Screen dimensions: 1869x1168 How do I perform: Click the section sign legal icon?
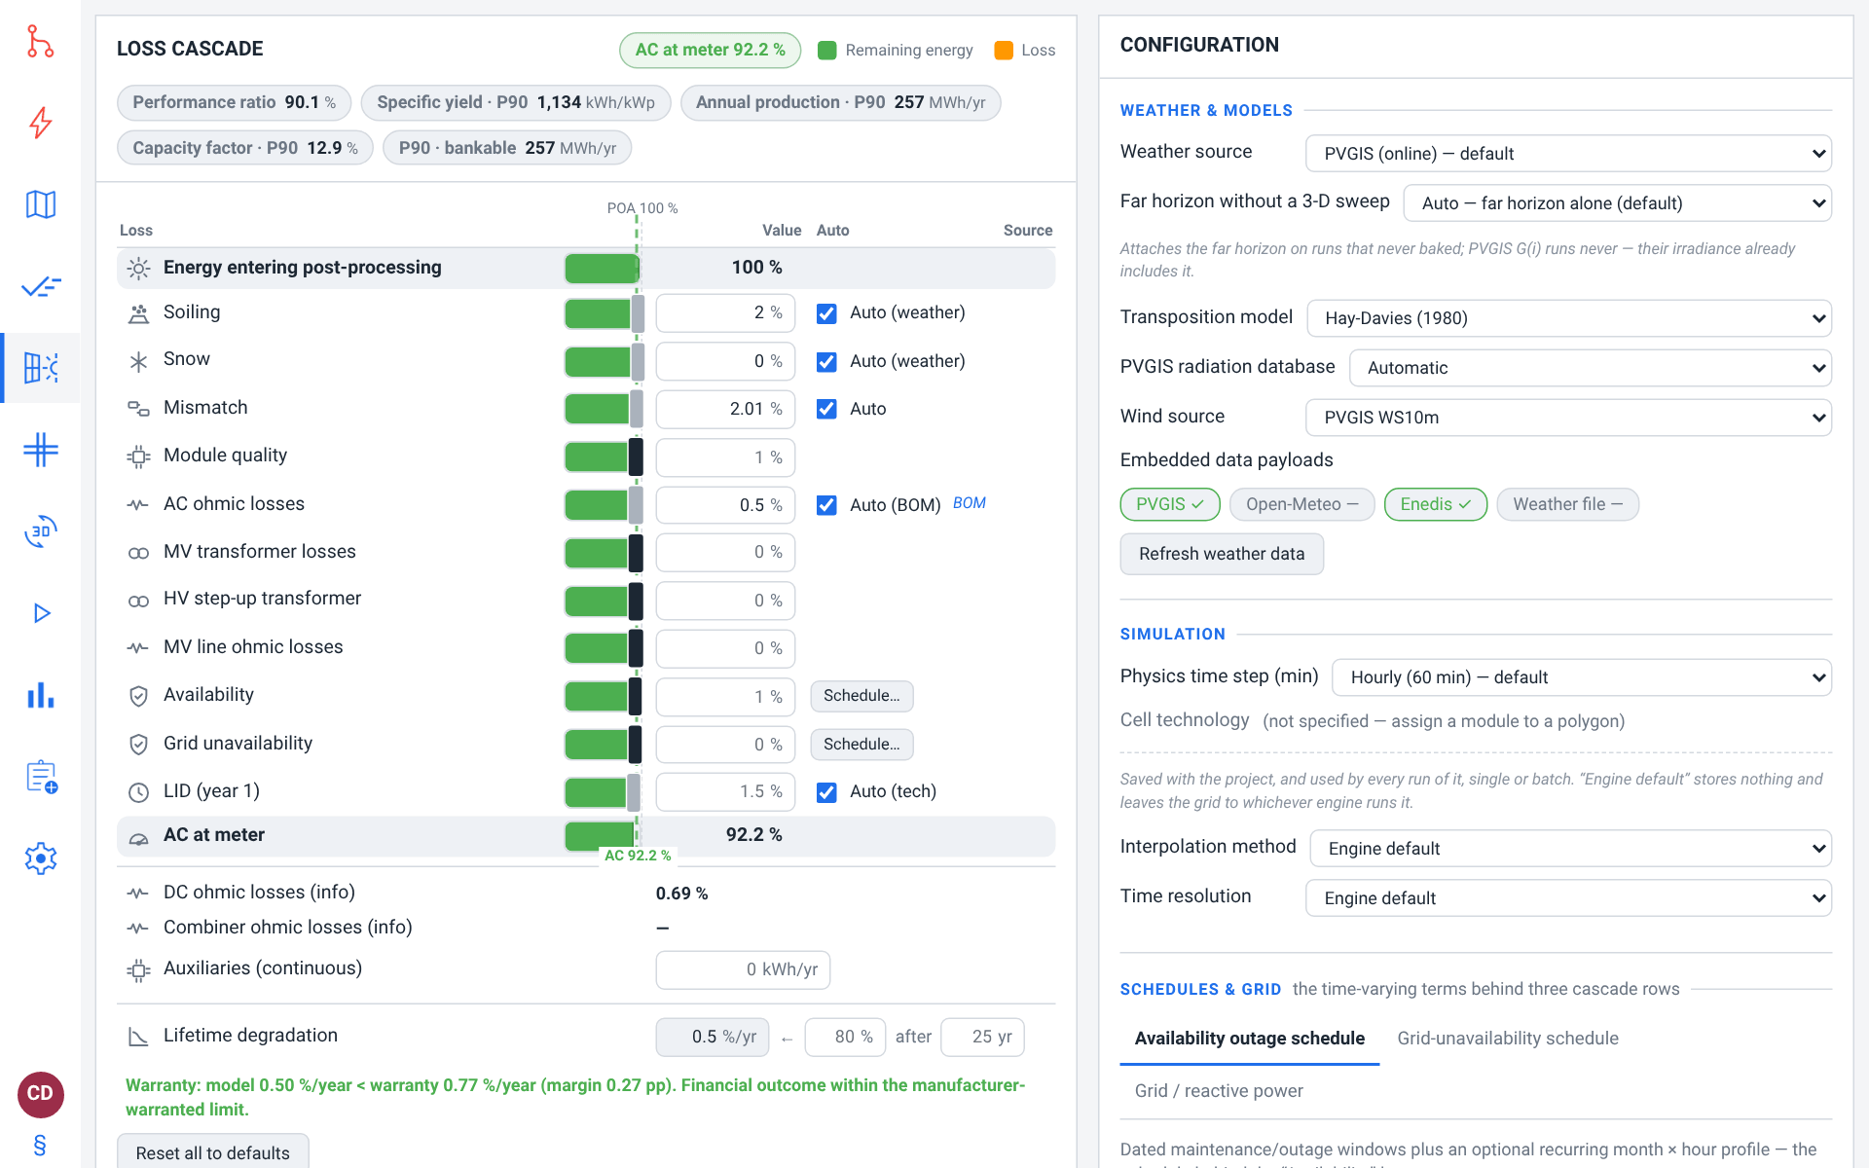[x=40, y=1146]
